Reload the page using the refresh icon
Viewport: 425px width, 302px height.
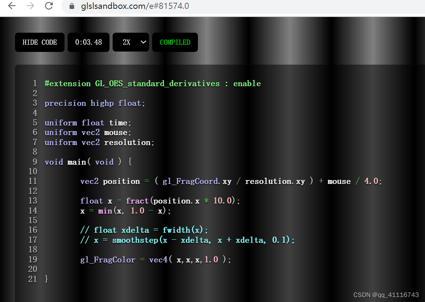pos(48,6)
